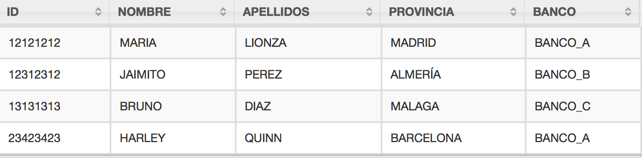Click the PROVINCIA header label

421,12
